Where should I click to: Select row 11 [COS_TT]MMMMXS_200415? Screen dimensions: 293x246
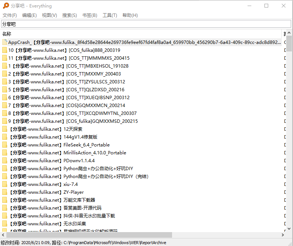[x=69, y=58]
